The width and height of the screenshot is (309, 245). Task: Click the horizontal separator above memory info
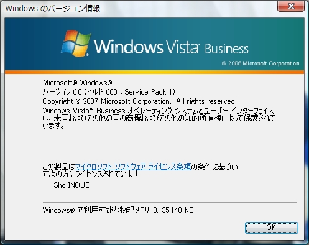click(170, 202)
